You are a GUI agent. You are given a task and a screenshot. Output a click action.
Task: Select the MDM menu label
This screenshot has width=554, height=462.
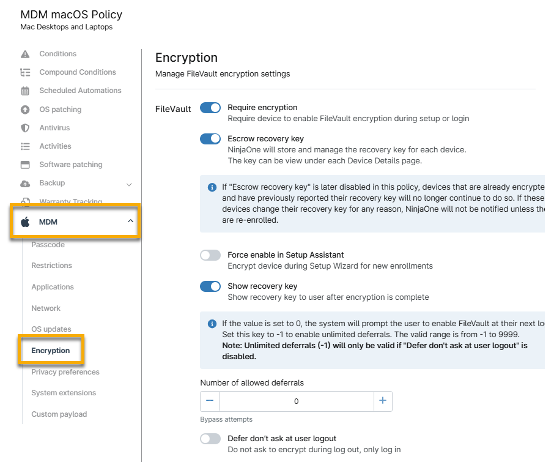(x=48, y=222)
